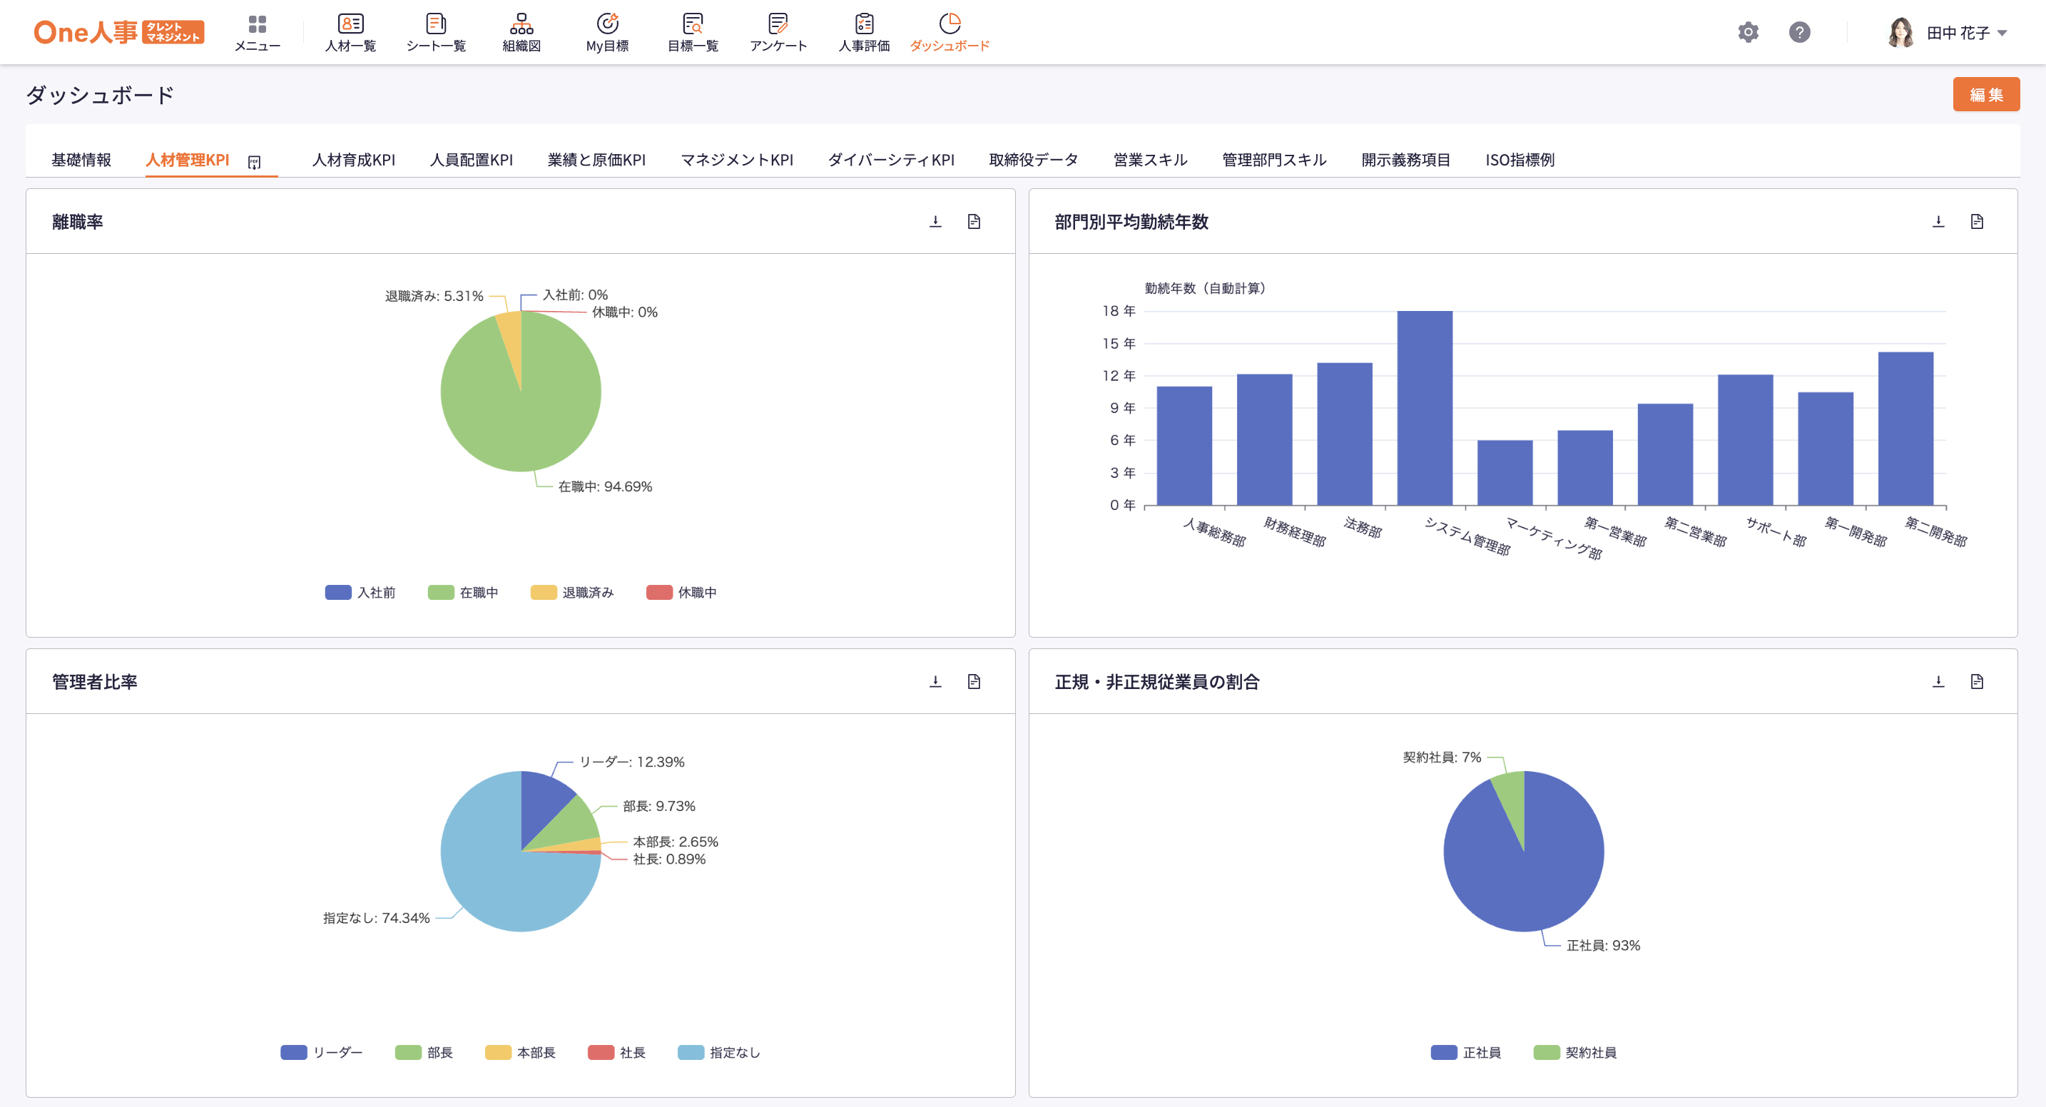2046x1107 pixels.
Task: Click the システム管理部 bar in chart
Action: (1424, 407)
